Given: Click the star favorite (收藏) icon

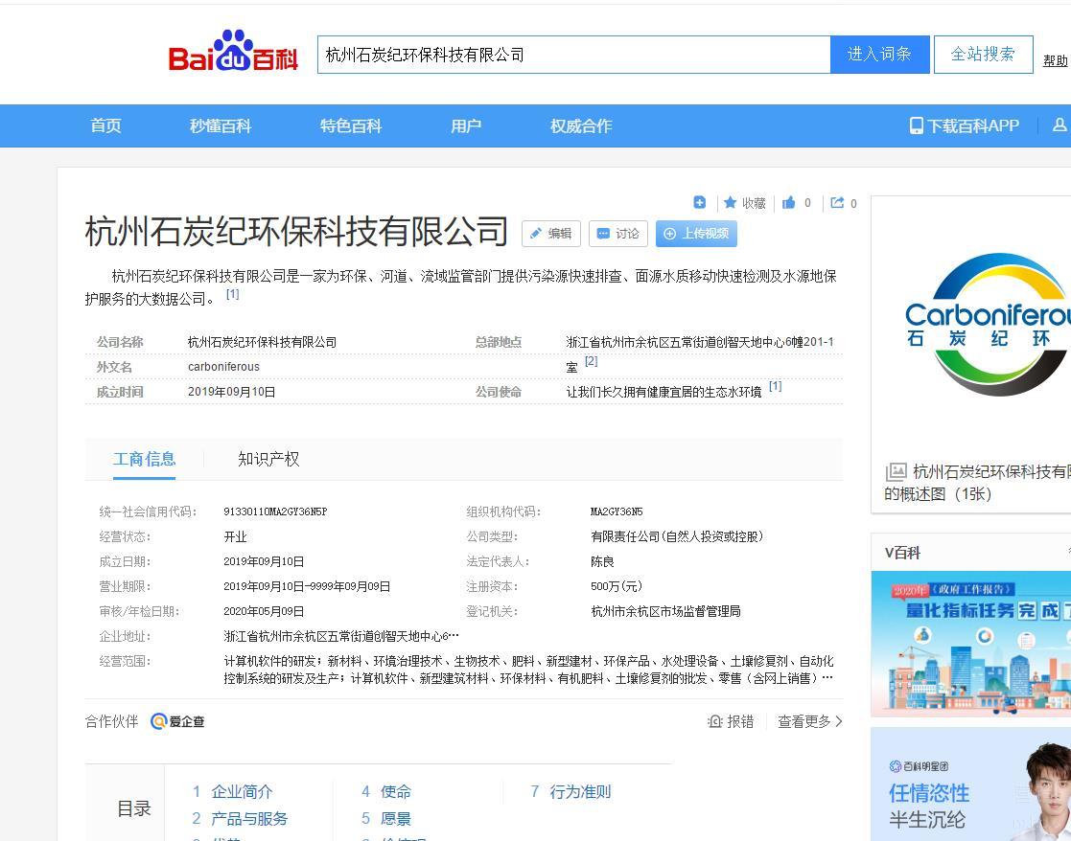Looking at the screenshot, I should [731, 203].
